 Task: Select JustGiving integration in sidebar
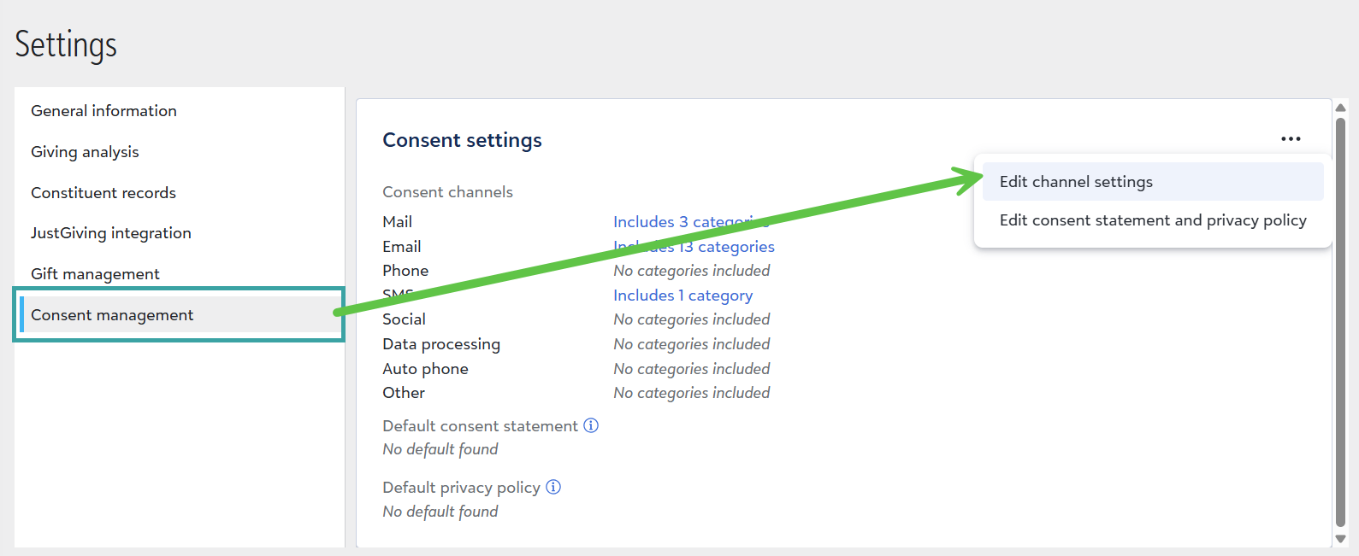tap(111, 233)
